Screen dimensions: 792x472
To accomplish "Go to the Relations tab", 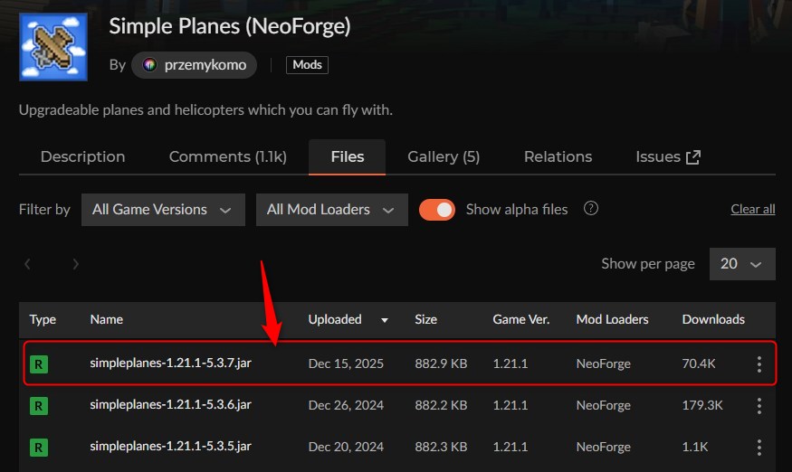I will [558, 156].
